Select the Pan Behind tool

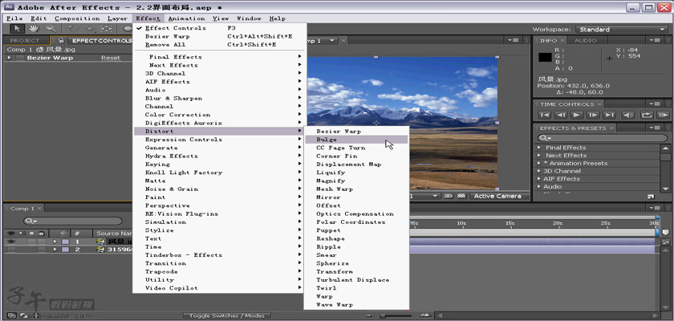(x=107, y=29)
